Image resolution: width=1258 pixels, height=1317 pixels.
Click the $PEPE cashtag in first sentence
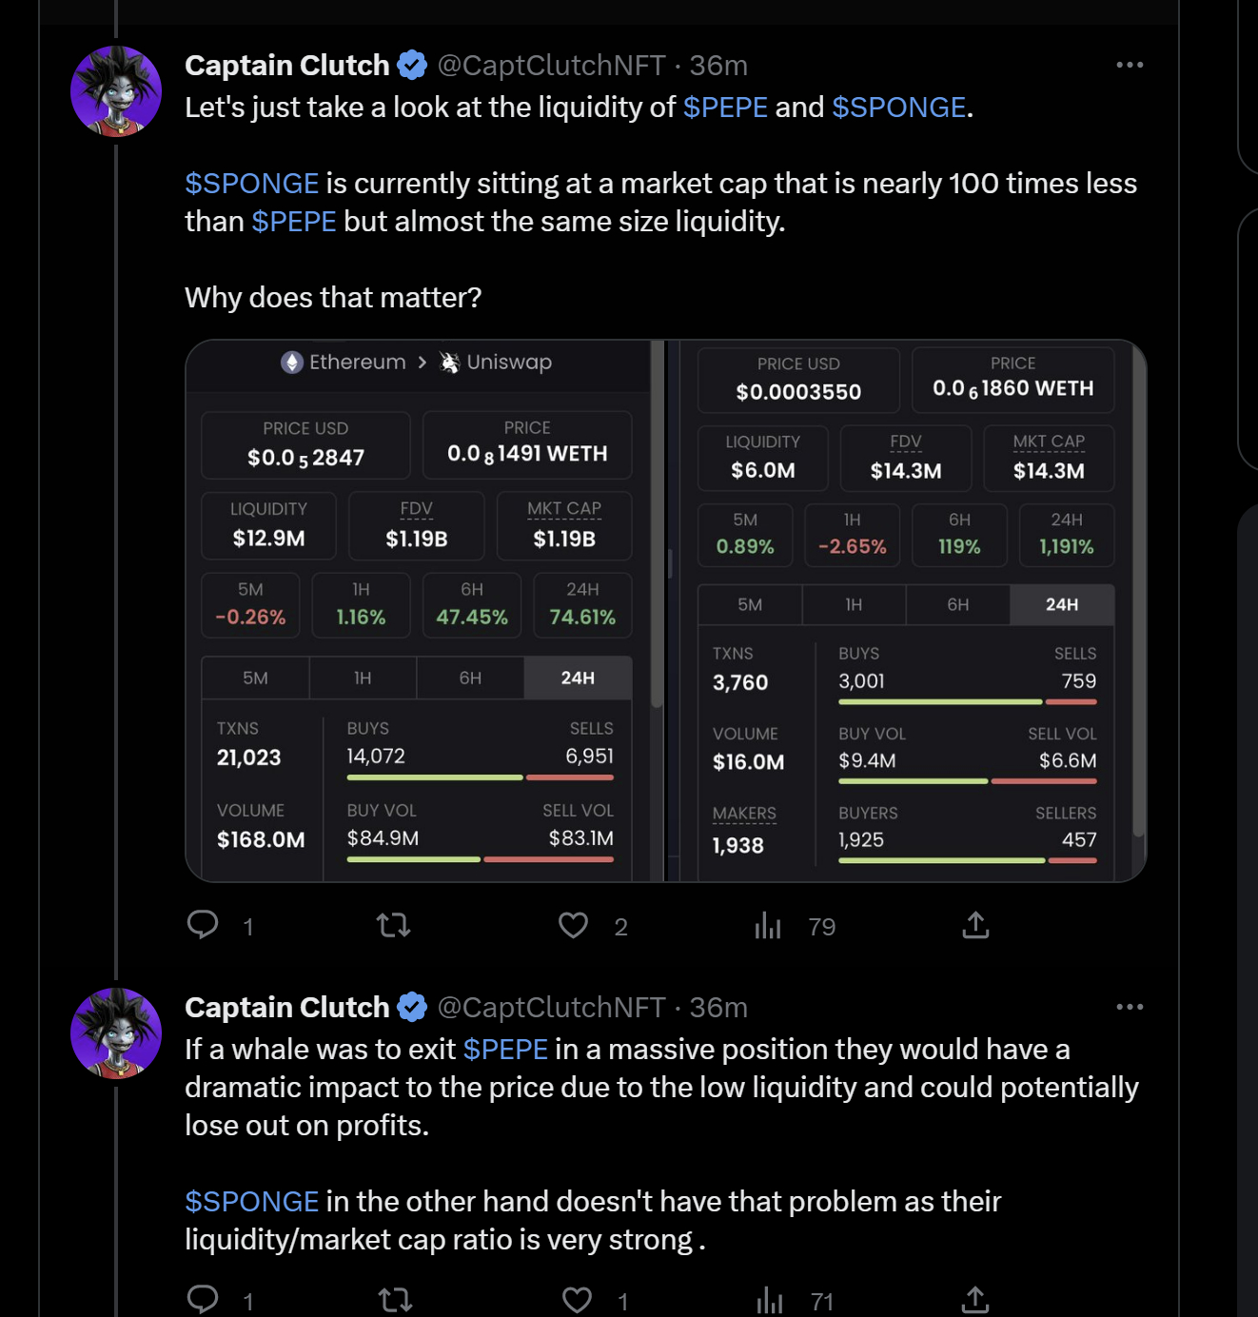click(725, 108)
